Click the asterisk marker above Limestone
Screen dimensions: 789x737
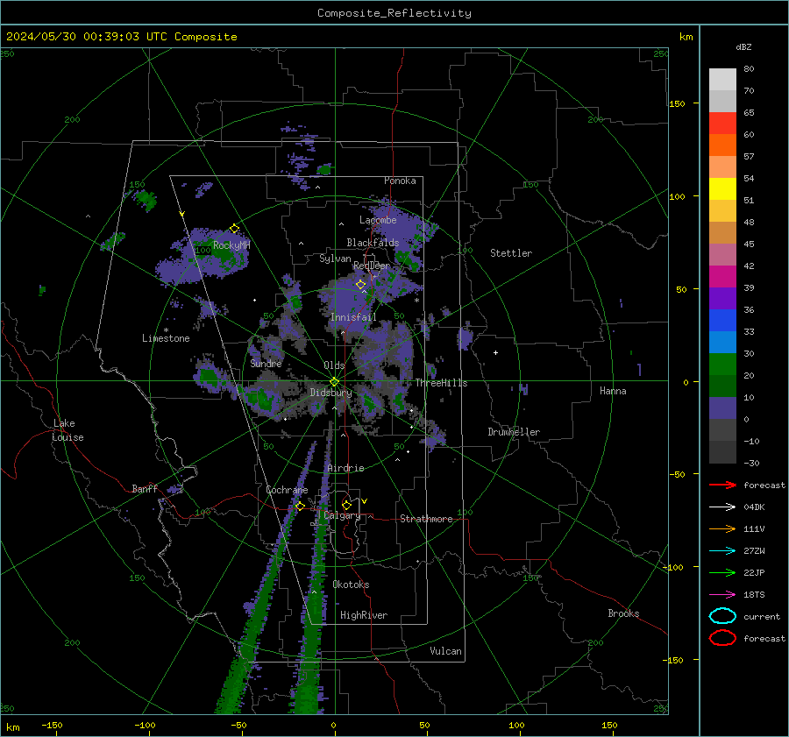pos(166,330)
